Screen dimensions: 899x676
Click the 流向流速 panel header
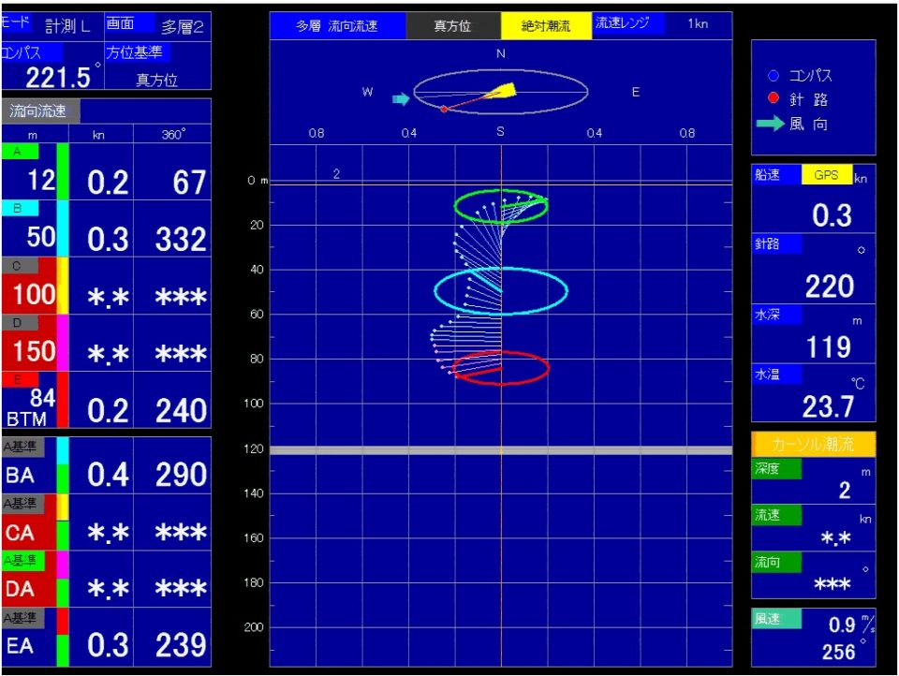pyautogui.click(x=40, y=110)
